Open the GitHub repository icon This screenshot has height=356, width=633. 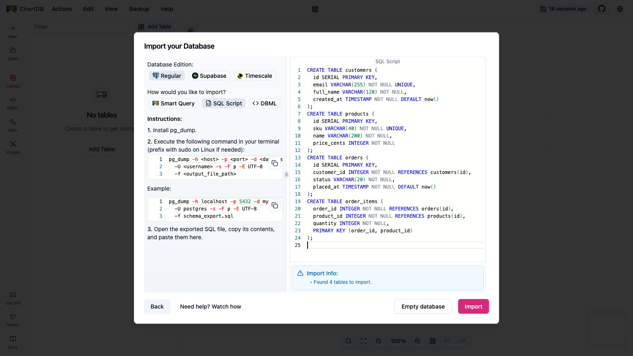[602, 9]
